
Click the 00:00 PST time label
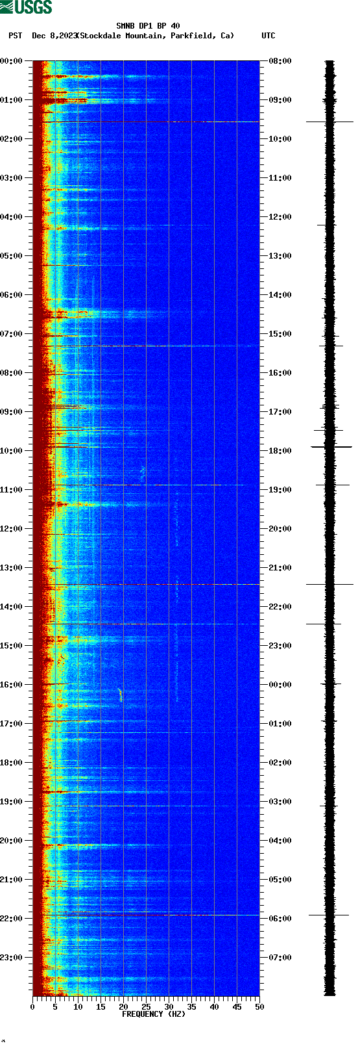coord(12,61)
